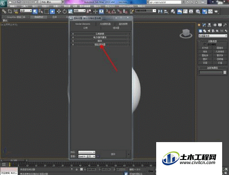Open the Layer Manager
The width and height of the screenshot is (229, 175).
point(173,11)
